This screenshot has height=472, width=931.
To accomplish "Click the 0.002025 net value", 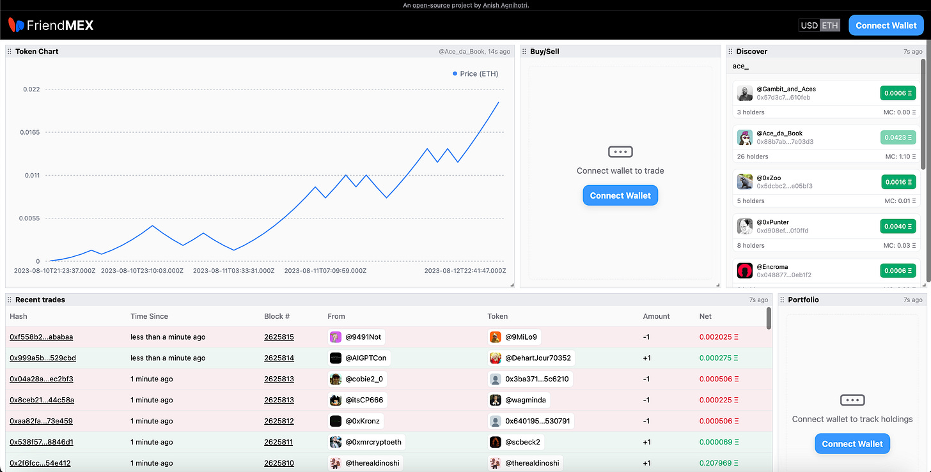I will pos(719,337).
